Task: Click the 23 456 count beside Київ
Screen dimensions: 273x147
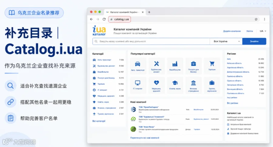Action: [261, 59]
